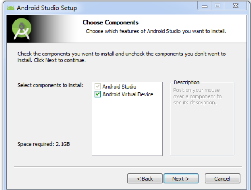Close the Android Studio Setup window
The height and width of the screenshot is (190, 251).
[236, 6]
